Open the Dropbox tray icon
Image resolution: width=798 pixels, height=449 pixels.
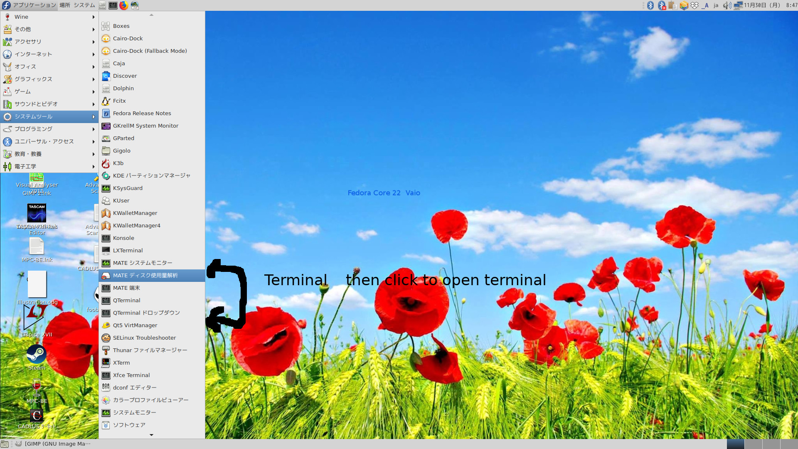point(695,5)
